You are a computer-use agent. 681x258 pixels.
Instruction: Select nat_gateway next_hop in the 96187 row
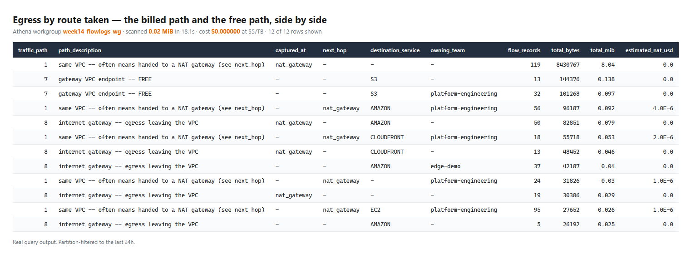tap(341, 108)
